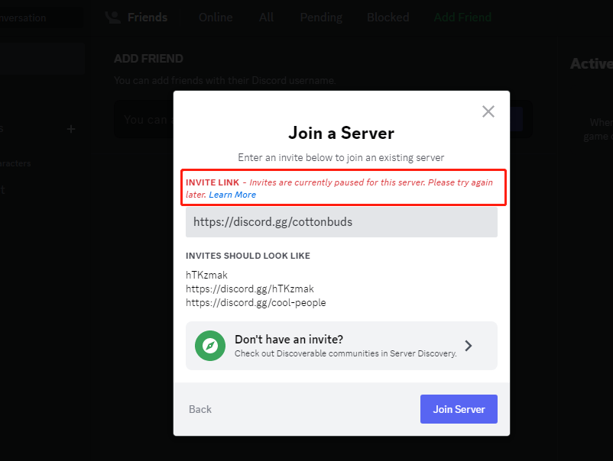
Task: Click the Friends icon in the top toolbar
Action: coord(112,17)
